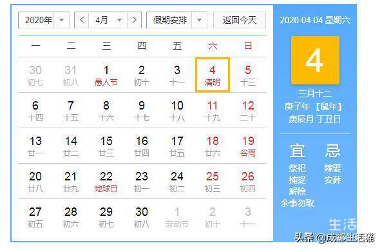Screen dimensions: 382x250
Task: Select April 8 十六
Action: (106, 110)
